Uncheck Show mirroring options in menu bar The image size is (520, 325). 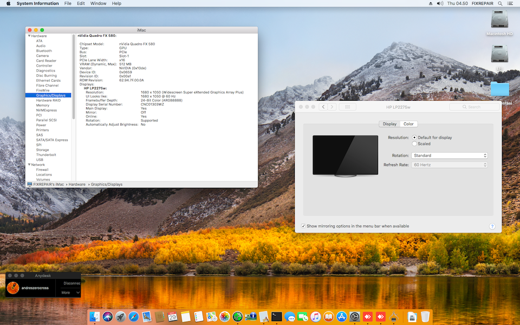pos(303,226)
